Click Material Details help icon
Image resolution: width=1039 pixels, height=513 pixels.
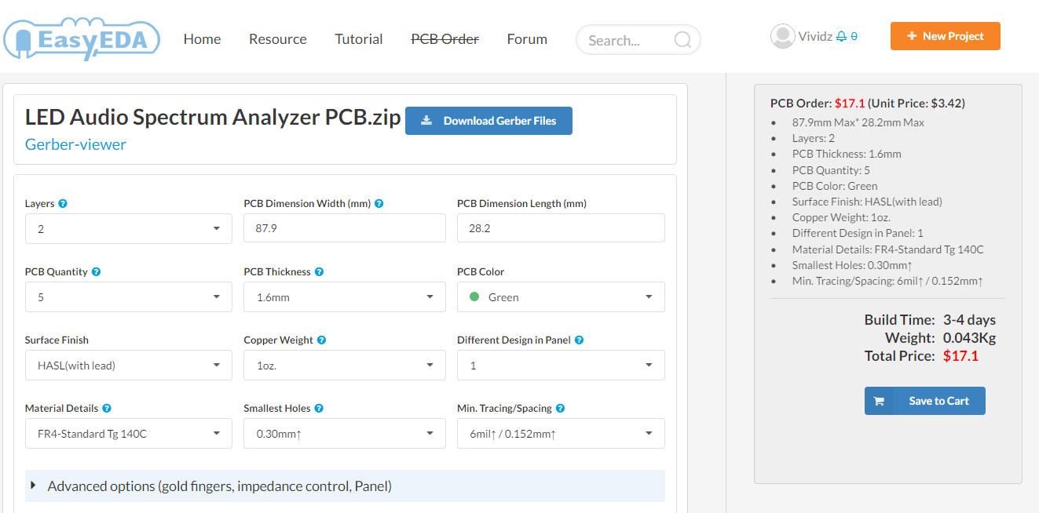[x=107, y=408]
